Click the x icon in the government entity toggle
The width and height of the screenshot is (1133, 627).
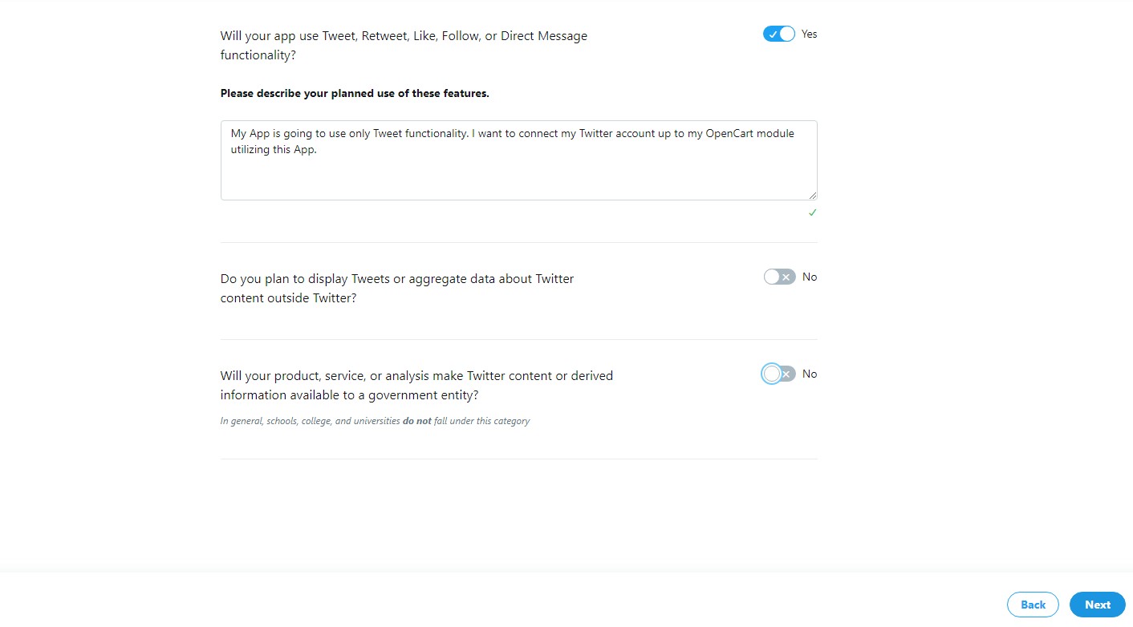[787, 374]
